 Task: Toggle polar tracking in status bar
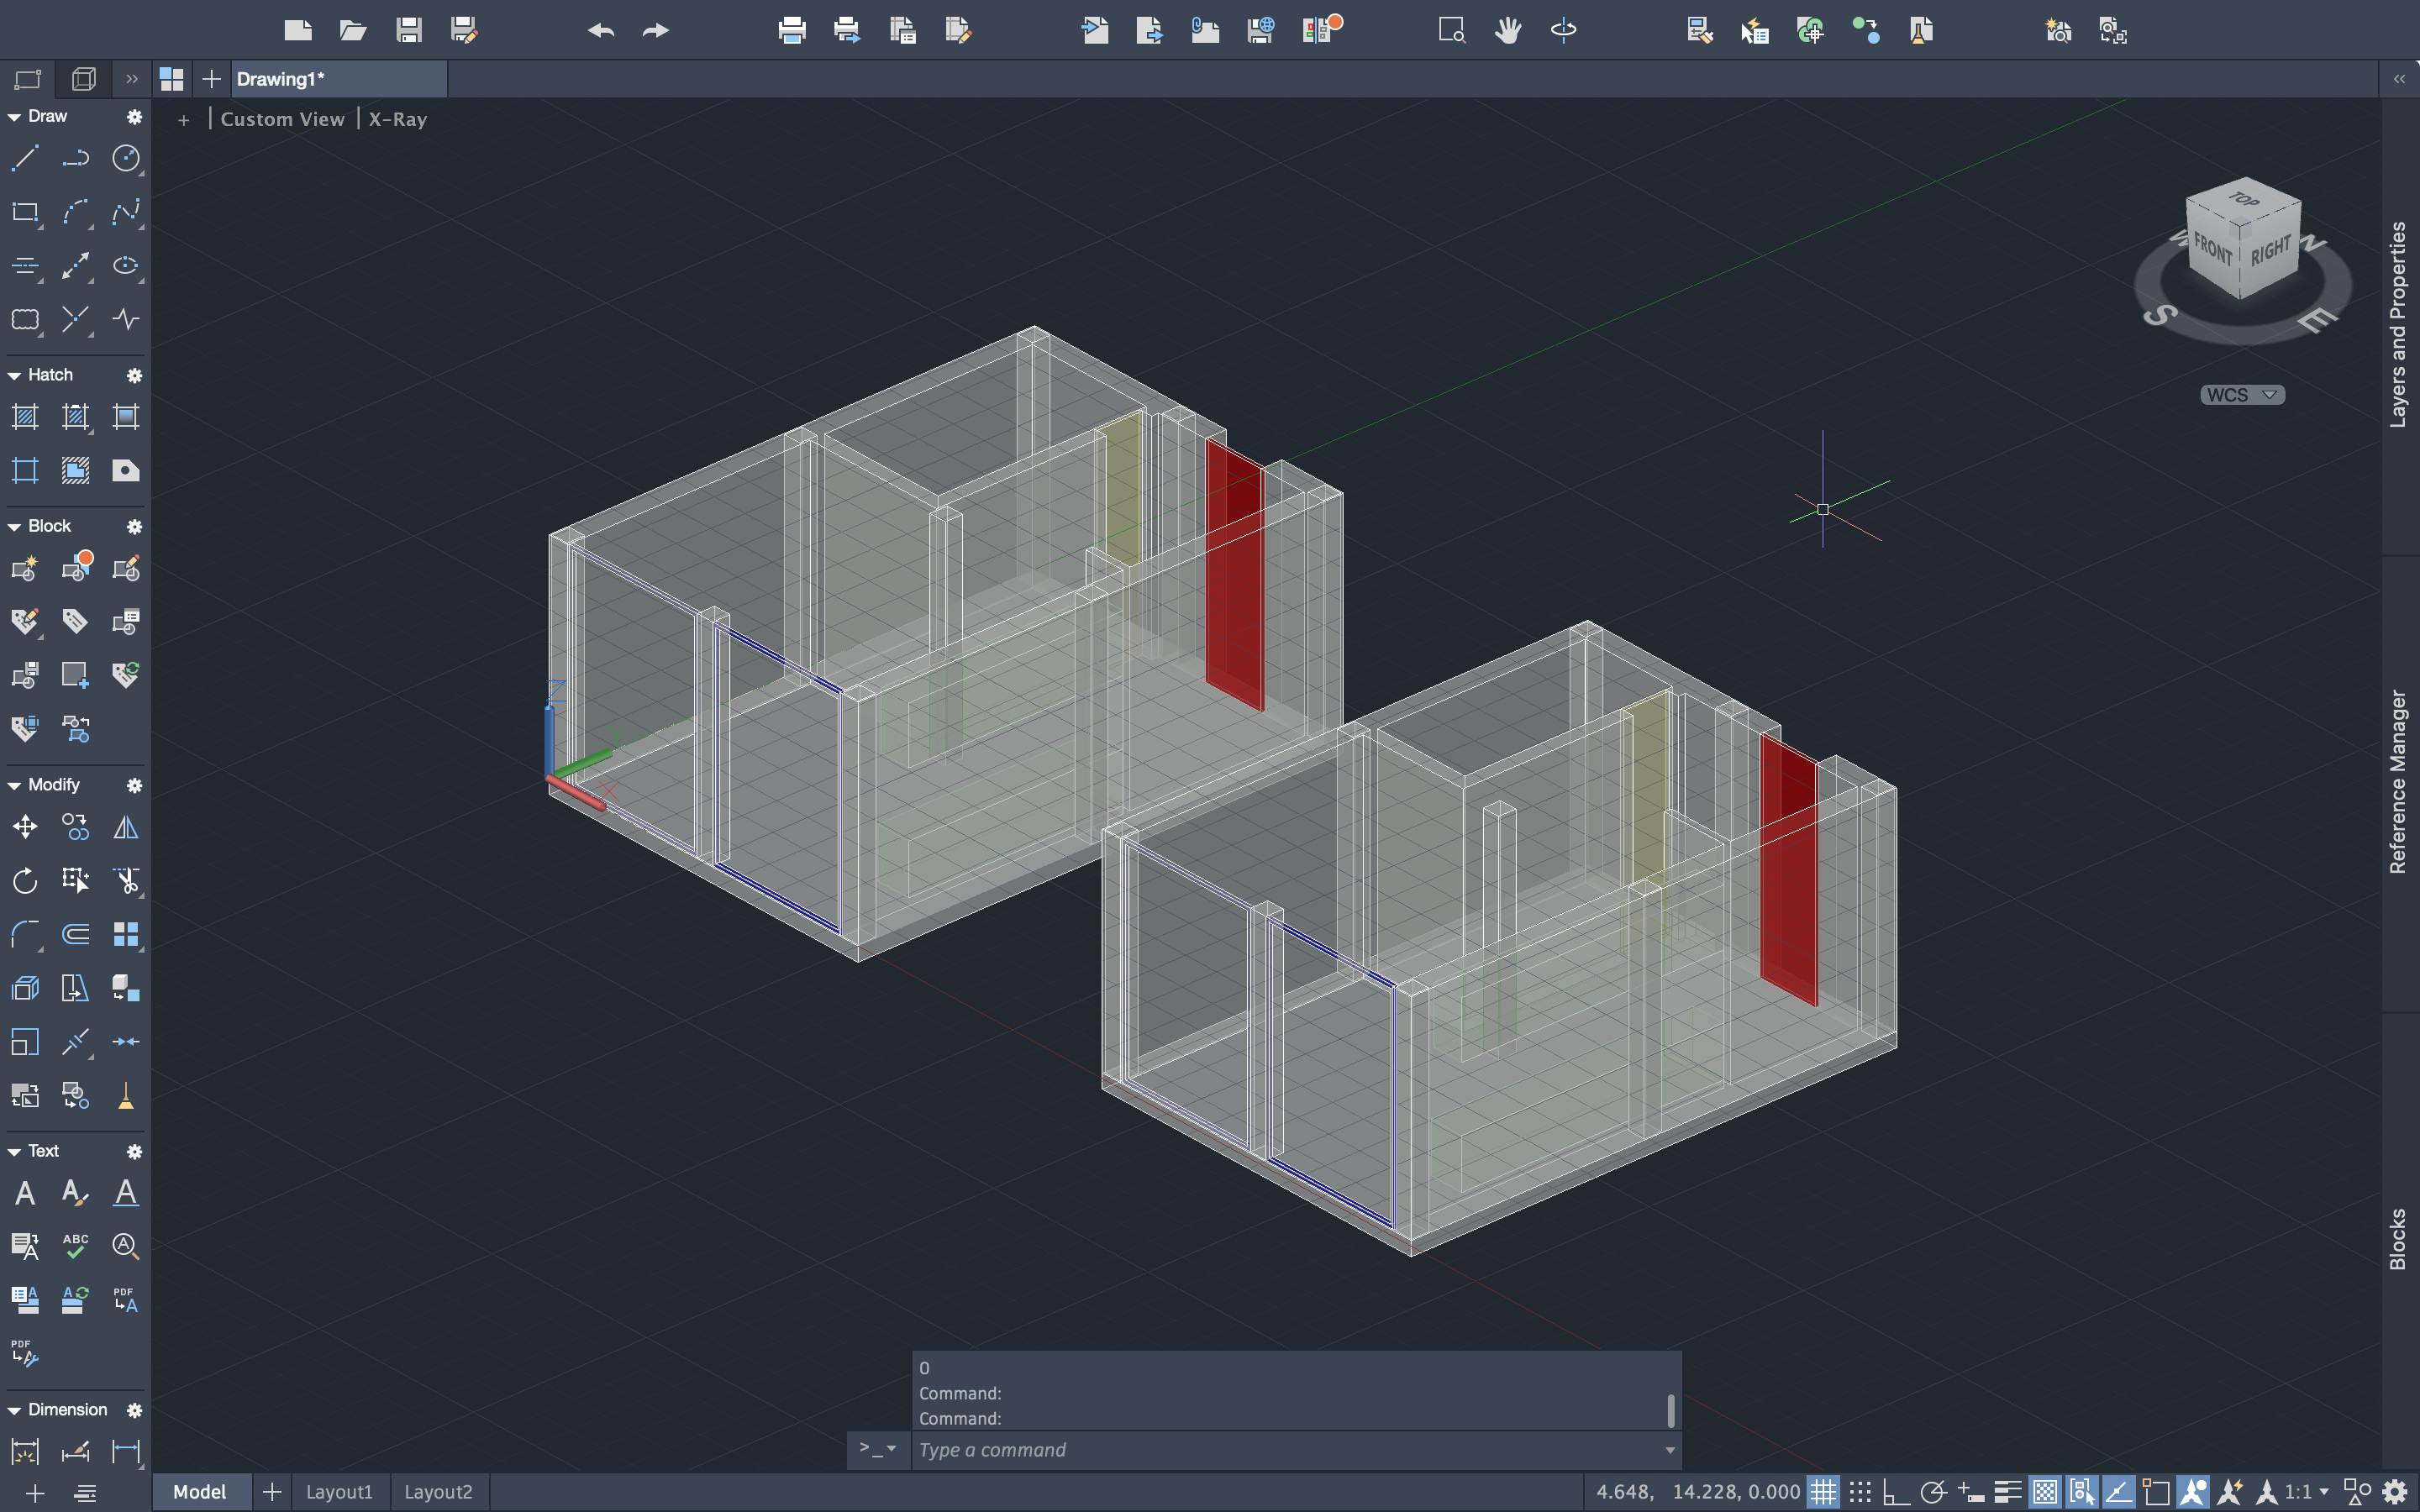(x=1933, y=1492)
